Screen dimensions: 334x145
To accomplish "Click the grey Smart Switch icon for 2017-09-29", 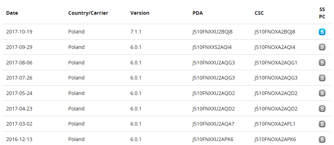I will click(x=322, y=47).
